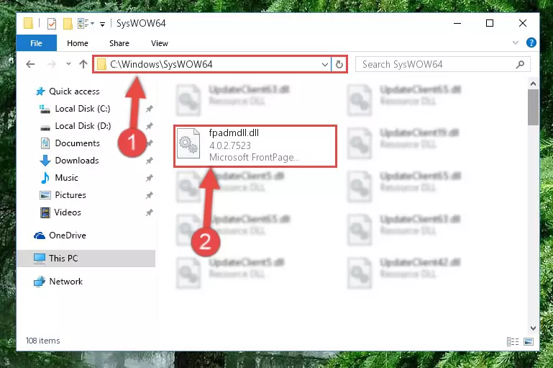The width and height of the screenshot is (553, 368).
Task: Go forward with the Forward arrow
Action: coord(52,64)
